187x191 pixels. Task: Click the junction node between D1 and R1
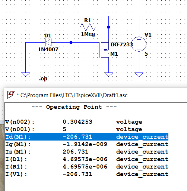click(71, 43)
